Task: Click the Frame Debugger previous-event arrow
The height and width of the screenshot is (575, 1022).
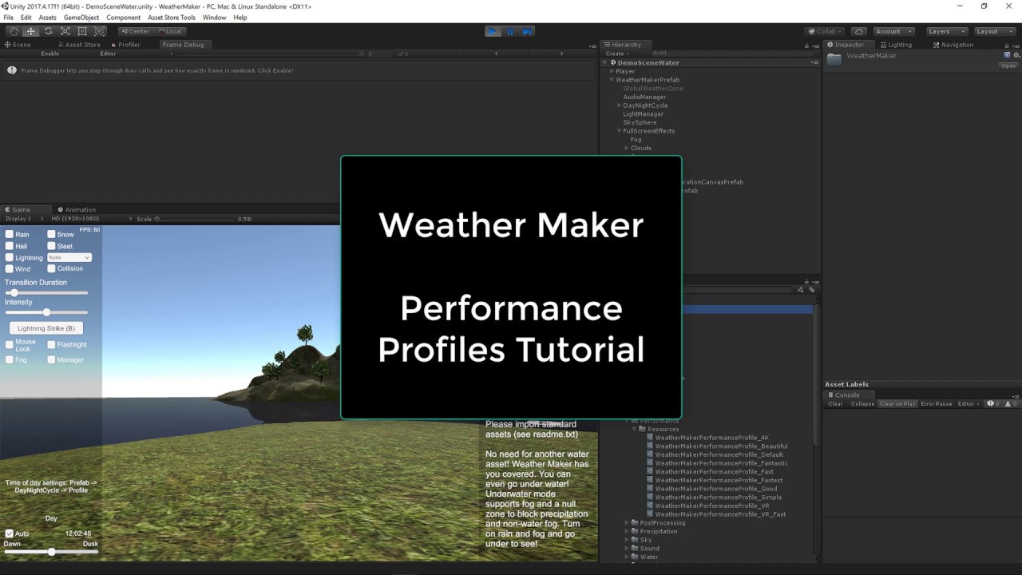Action: pos(497,54)
